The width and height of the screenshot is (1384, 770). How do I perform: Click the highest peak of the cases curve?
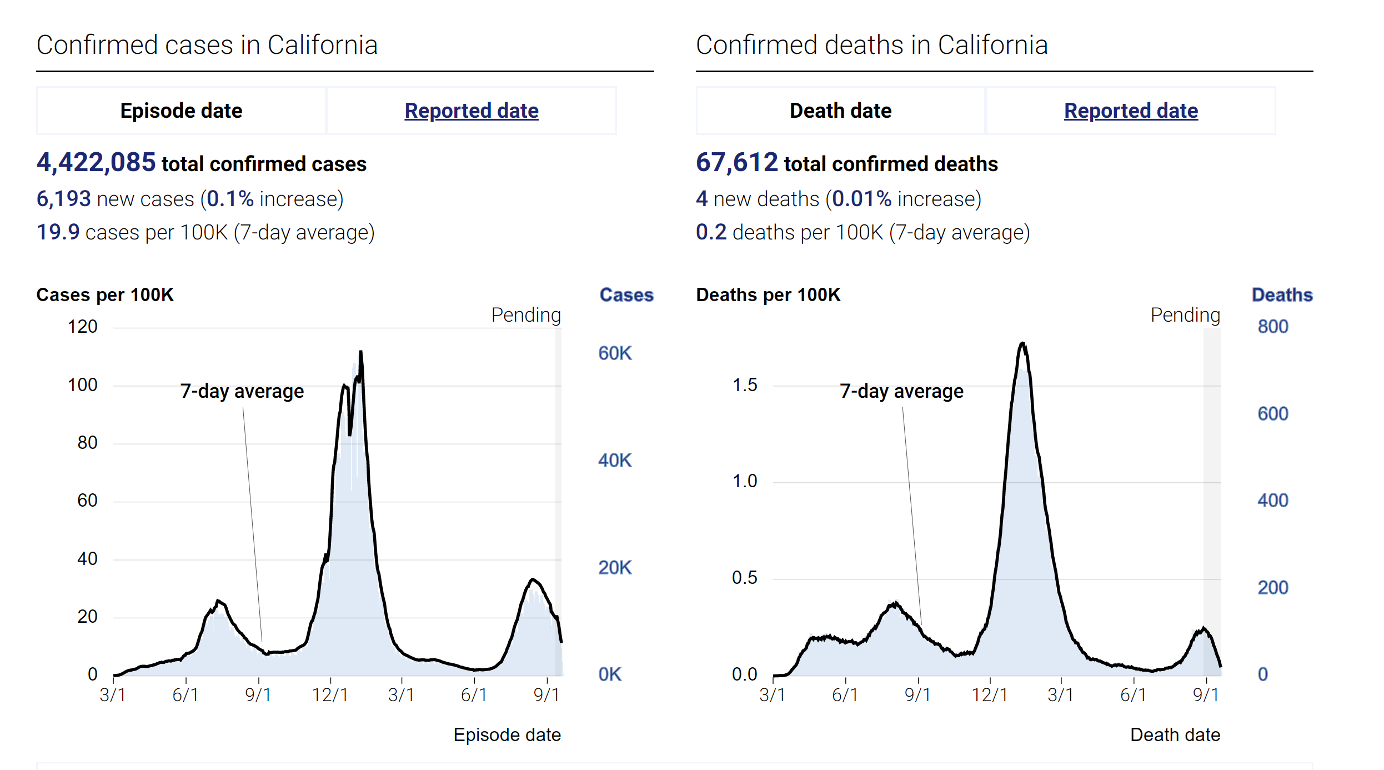[361, 352]
